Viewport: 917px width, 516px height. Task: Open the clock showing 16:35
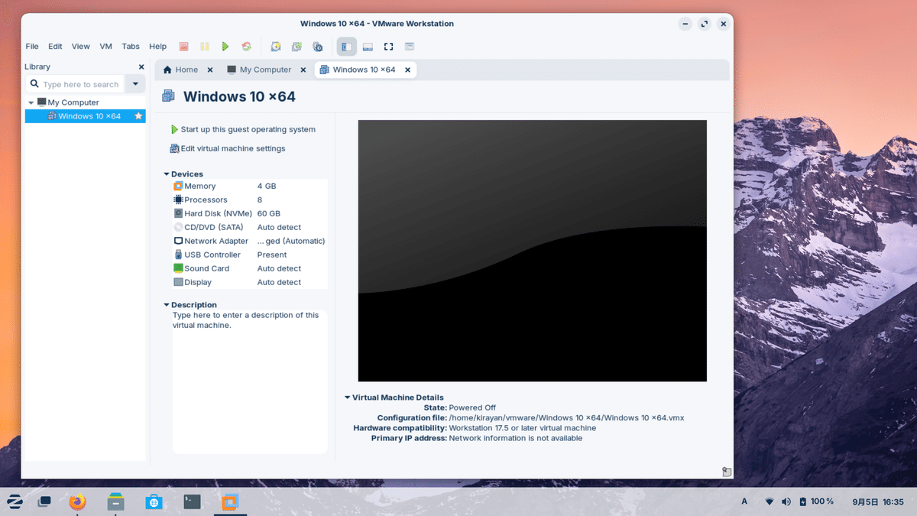point(878,501)
